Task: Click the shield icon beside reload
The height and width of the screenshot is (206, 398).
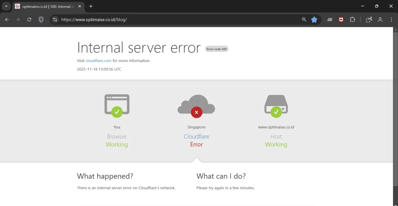Action: (41, 19)
